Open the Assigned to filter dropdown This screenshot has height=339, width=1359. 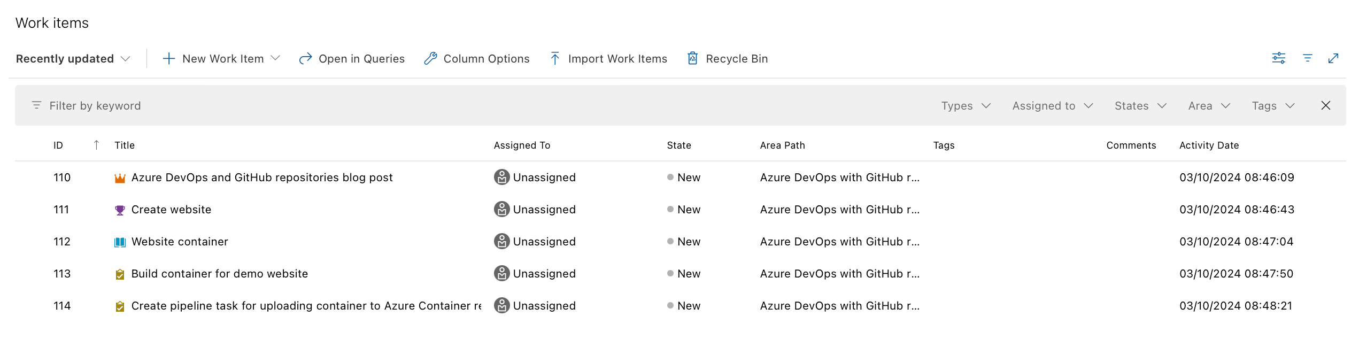[x=1053, y=106]
